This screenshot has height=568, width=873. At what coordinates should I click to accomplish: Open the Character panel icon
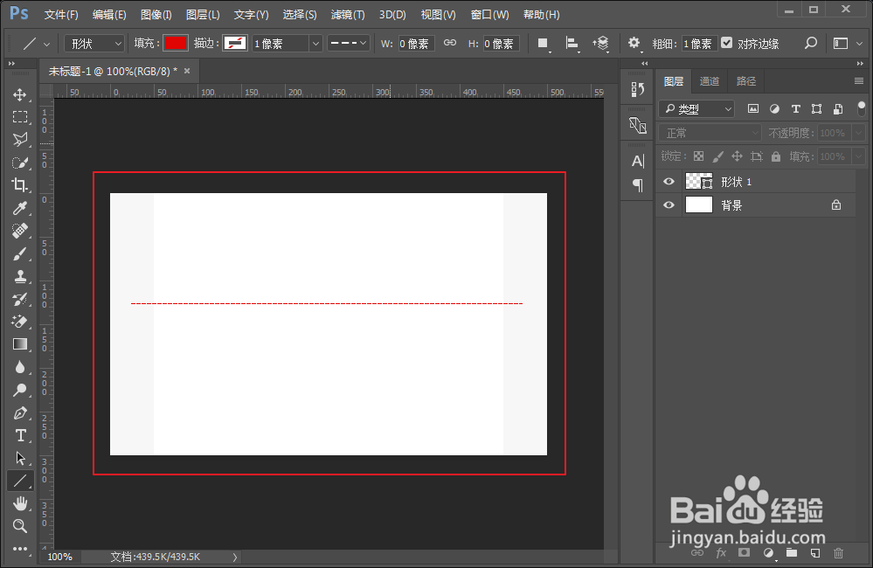[637, 162]
